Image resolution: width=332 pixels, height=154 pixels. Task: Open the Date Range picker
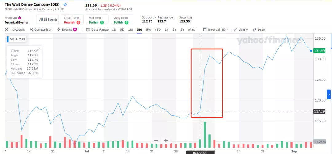(x=97, y=30)
